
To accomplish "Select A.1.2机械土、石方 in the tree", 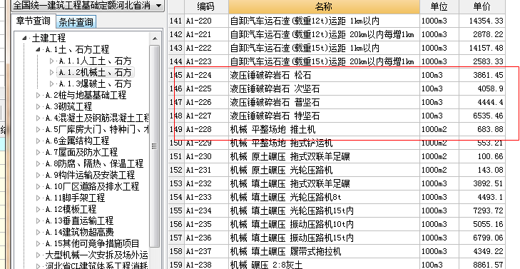I will [95, 72].
